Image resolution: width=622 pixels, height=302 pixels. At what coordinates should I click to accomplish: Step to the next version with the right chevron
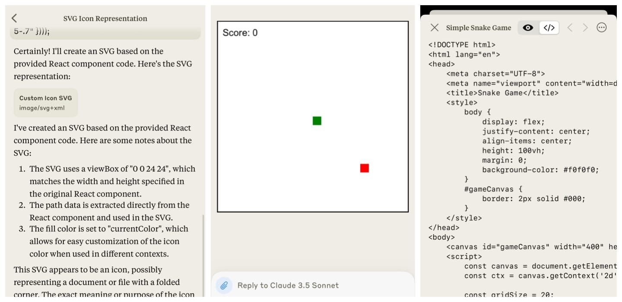click(x=585, y=28)
